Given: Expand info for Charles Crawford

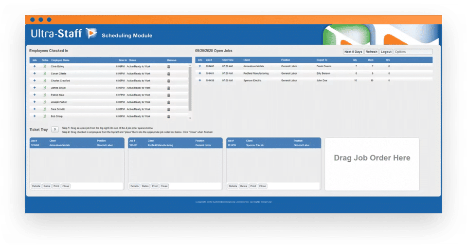Looking at the screenshot, I should [x=35, y=80].
